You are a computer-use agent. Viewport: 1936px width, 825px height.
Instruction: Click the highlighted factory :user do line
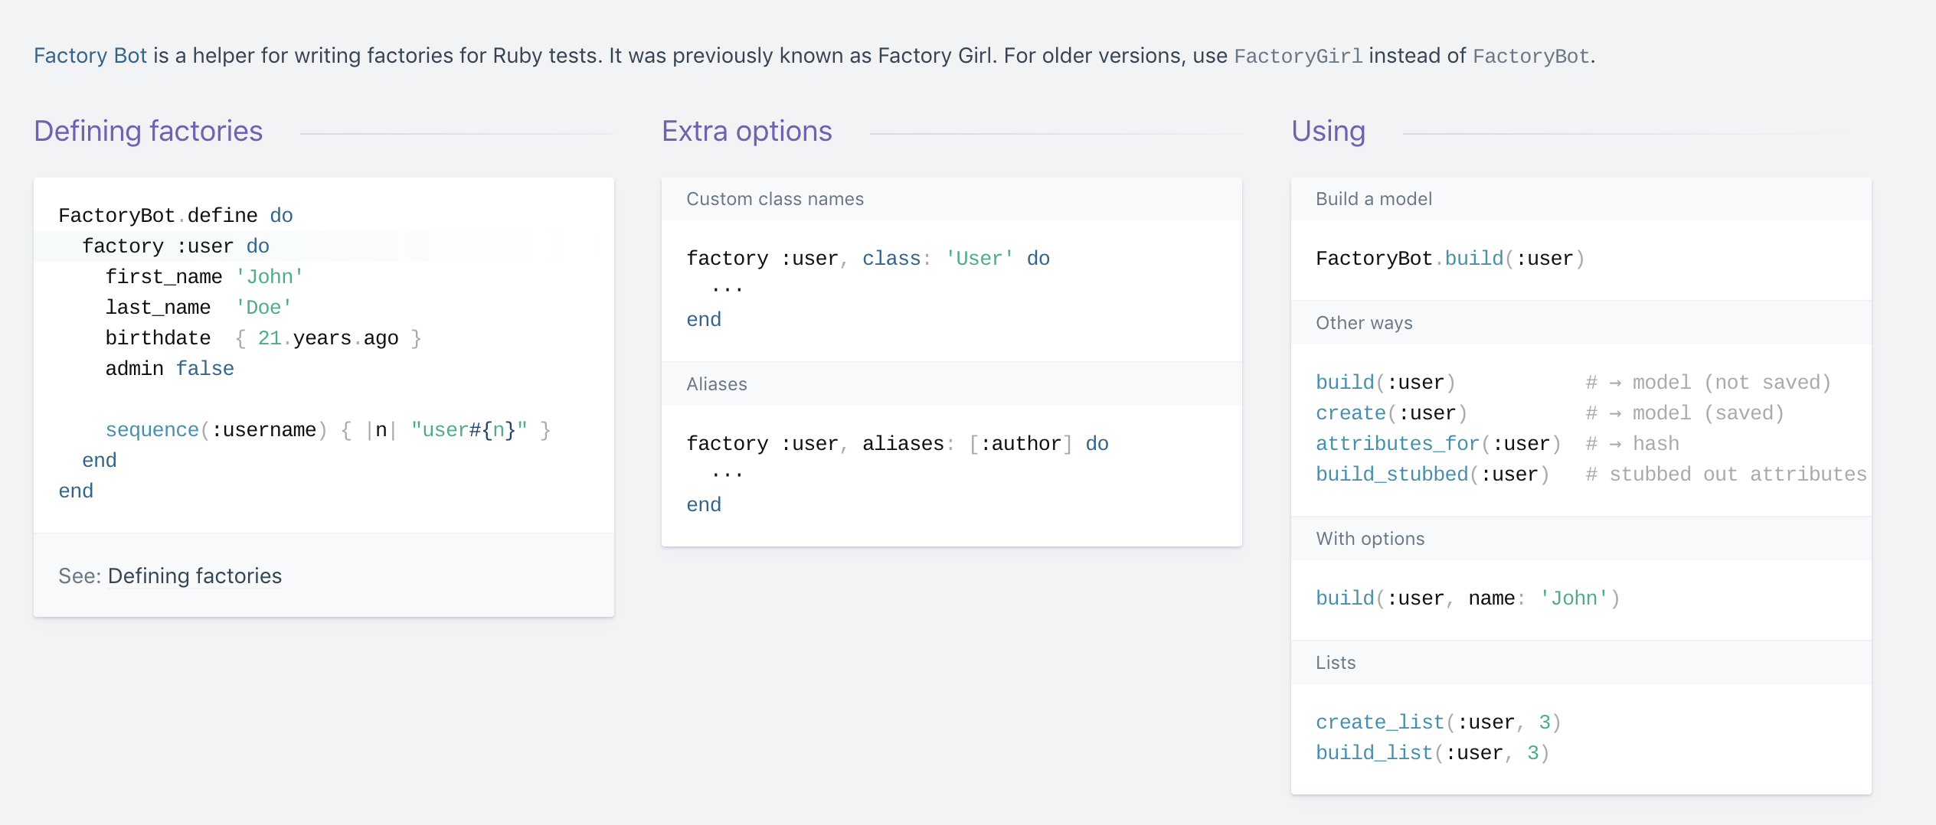point(176,246)
